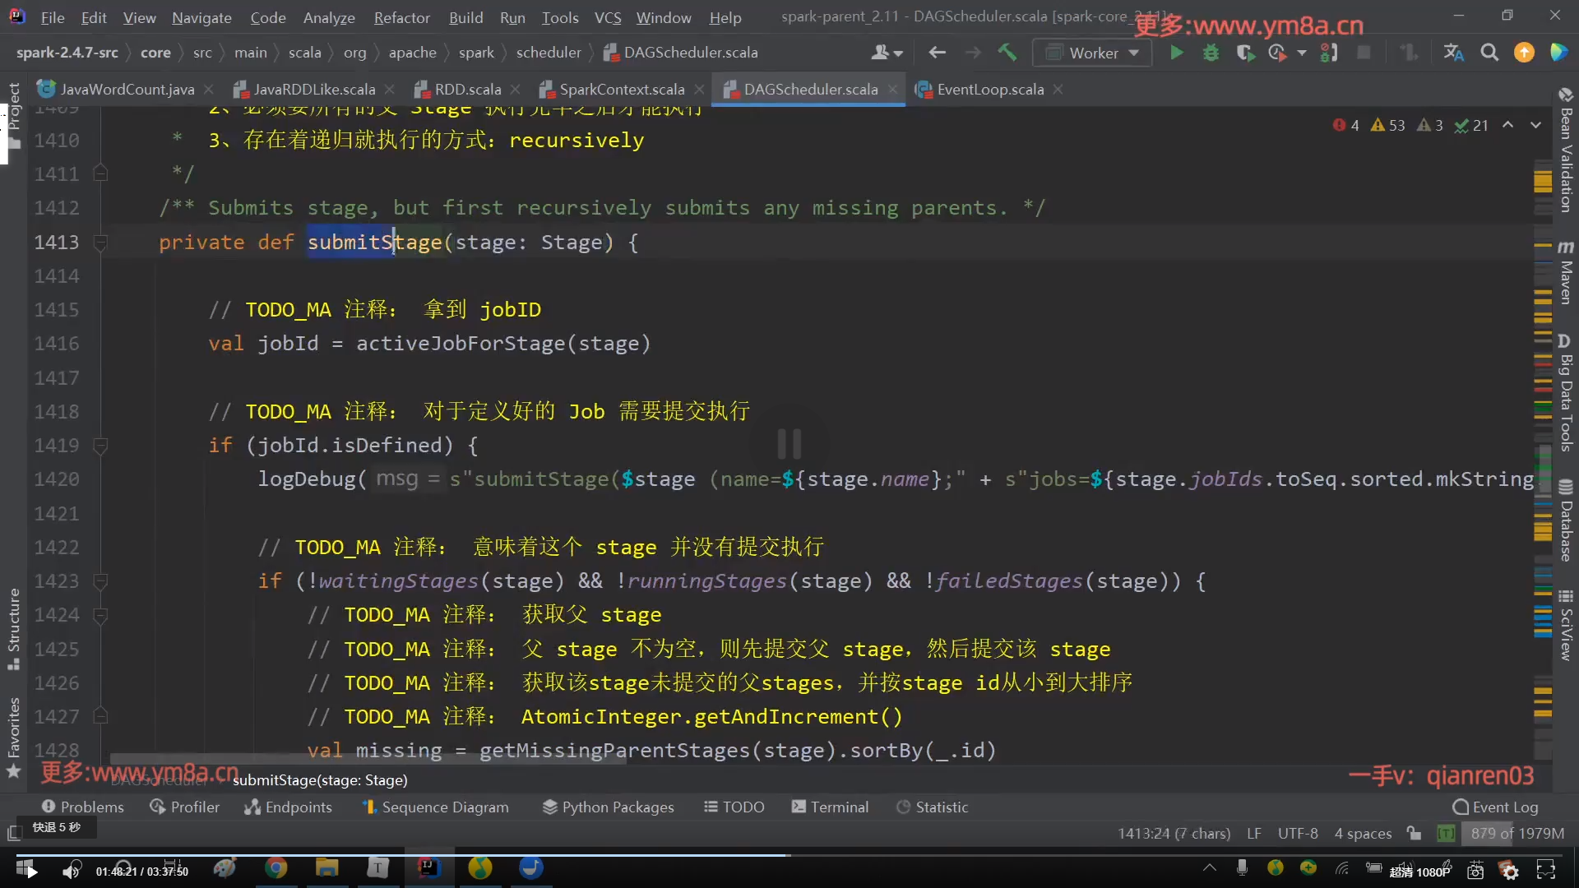Navigate back with left arrow
This screenshot has width=1579, height=888.
pyautogui.click(x=937, y=53)
